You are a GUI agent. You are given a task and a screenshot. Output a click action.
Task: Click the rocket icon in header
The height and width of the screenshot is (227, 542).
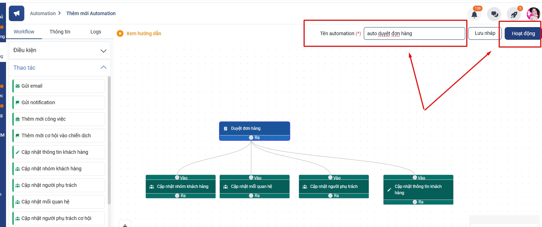[x=514, y=14]
